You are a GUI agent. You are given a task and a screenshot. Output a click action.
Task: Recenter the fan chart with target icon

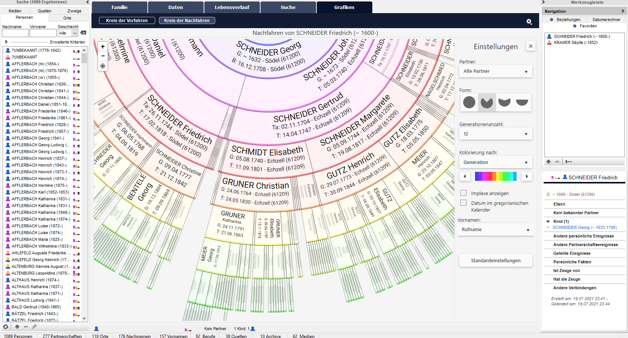[x=103, y=66]
